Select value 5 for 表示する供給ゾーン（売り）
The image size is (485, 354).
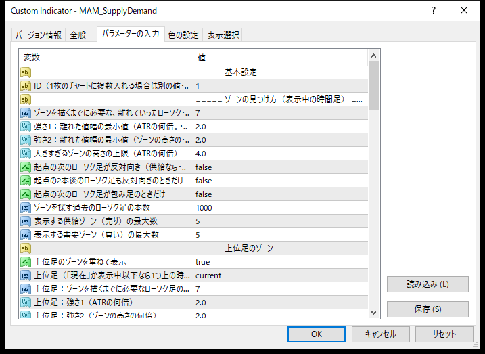click(x=281, y=221)
